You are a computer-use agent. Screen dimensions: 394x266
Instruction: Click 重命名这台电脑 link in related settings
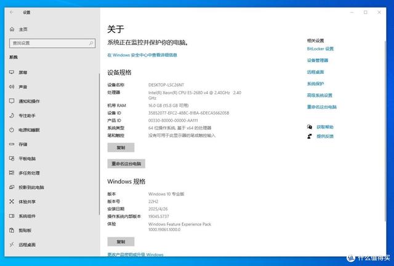tap(321, 107)
